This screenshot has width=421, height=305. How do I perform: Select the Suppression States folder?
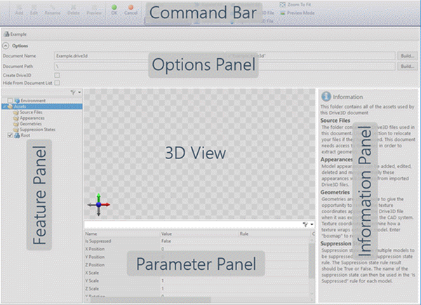(x=38, y=130)
